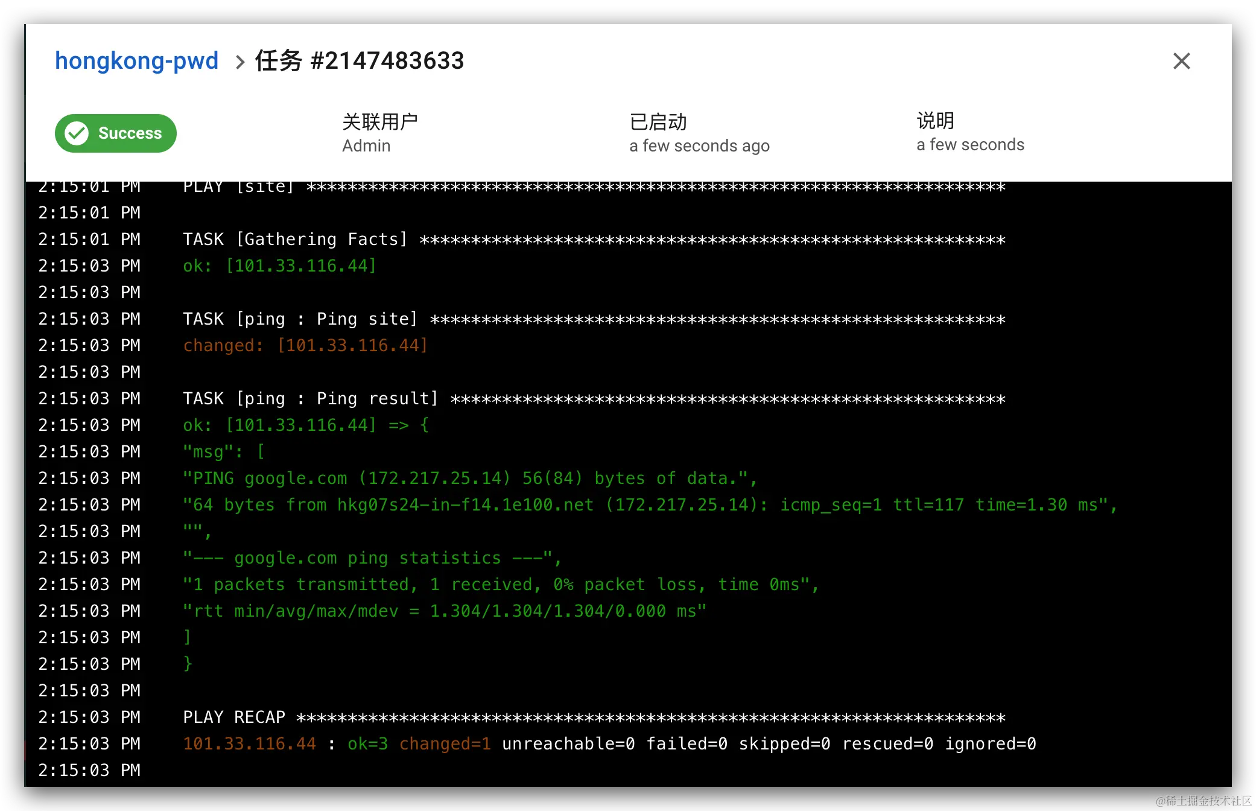The image size is (1256, 811).
Task: Click the TASK [Gathering Facts] log line
Action: (294, 240)
